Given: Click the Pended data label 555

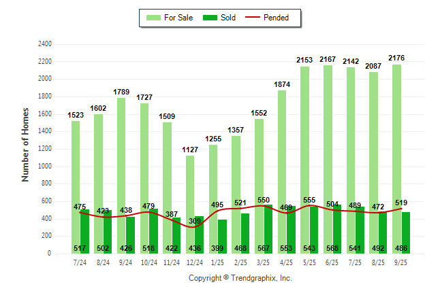Looking at the screenshot, I should [x=309, y=200].
